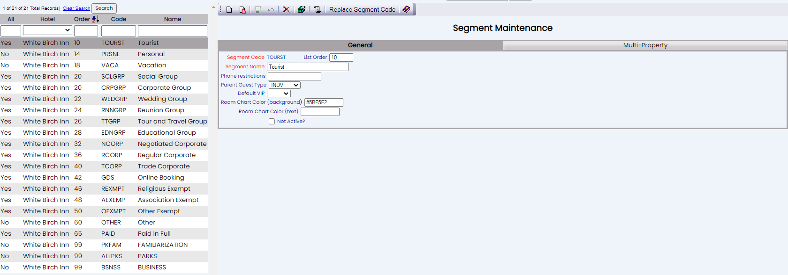Select the Wedding Group row
This screenshot has width=788, height=275.
[104, 99]
